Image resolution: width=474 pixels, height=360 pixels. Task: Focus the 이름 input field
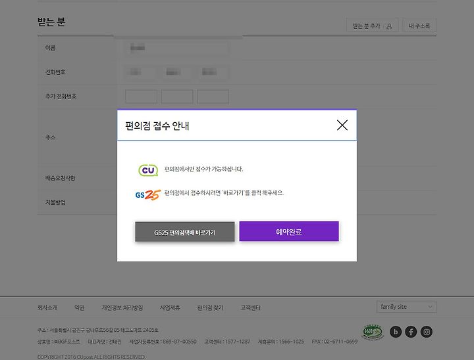tap(177, 48)
